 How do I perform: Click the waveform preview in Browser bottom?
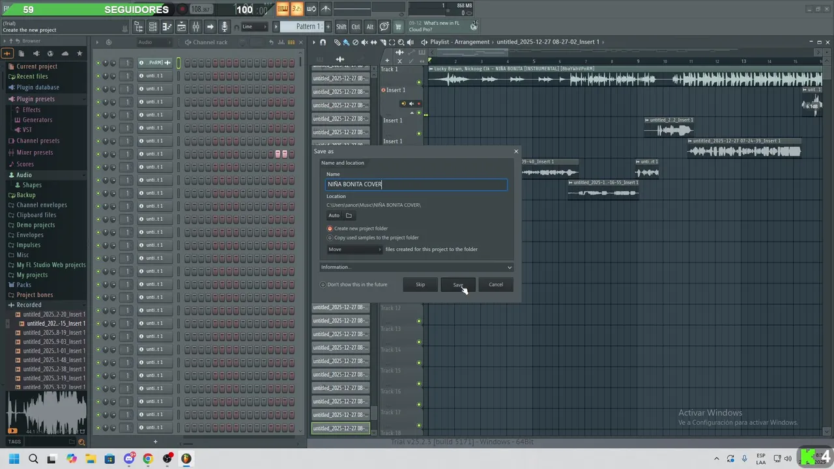(x=46, y=414)
